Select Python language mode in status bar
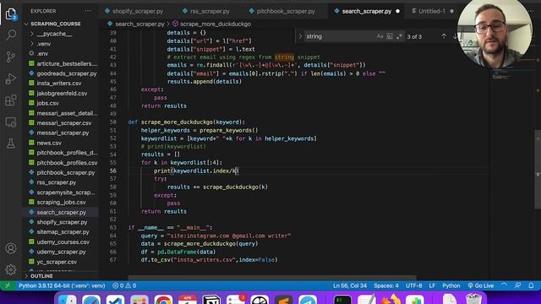541x304 pixels. (451, 285)
